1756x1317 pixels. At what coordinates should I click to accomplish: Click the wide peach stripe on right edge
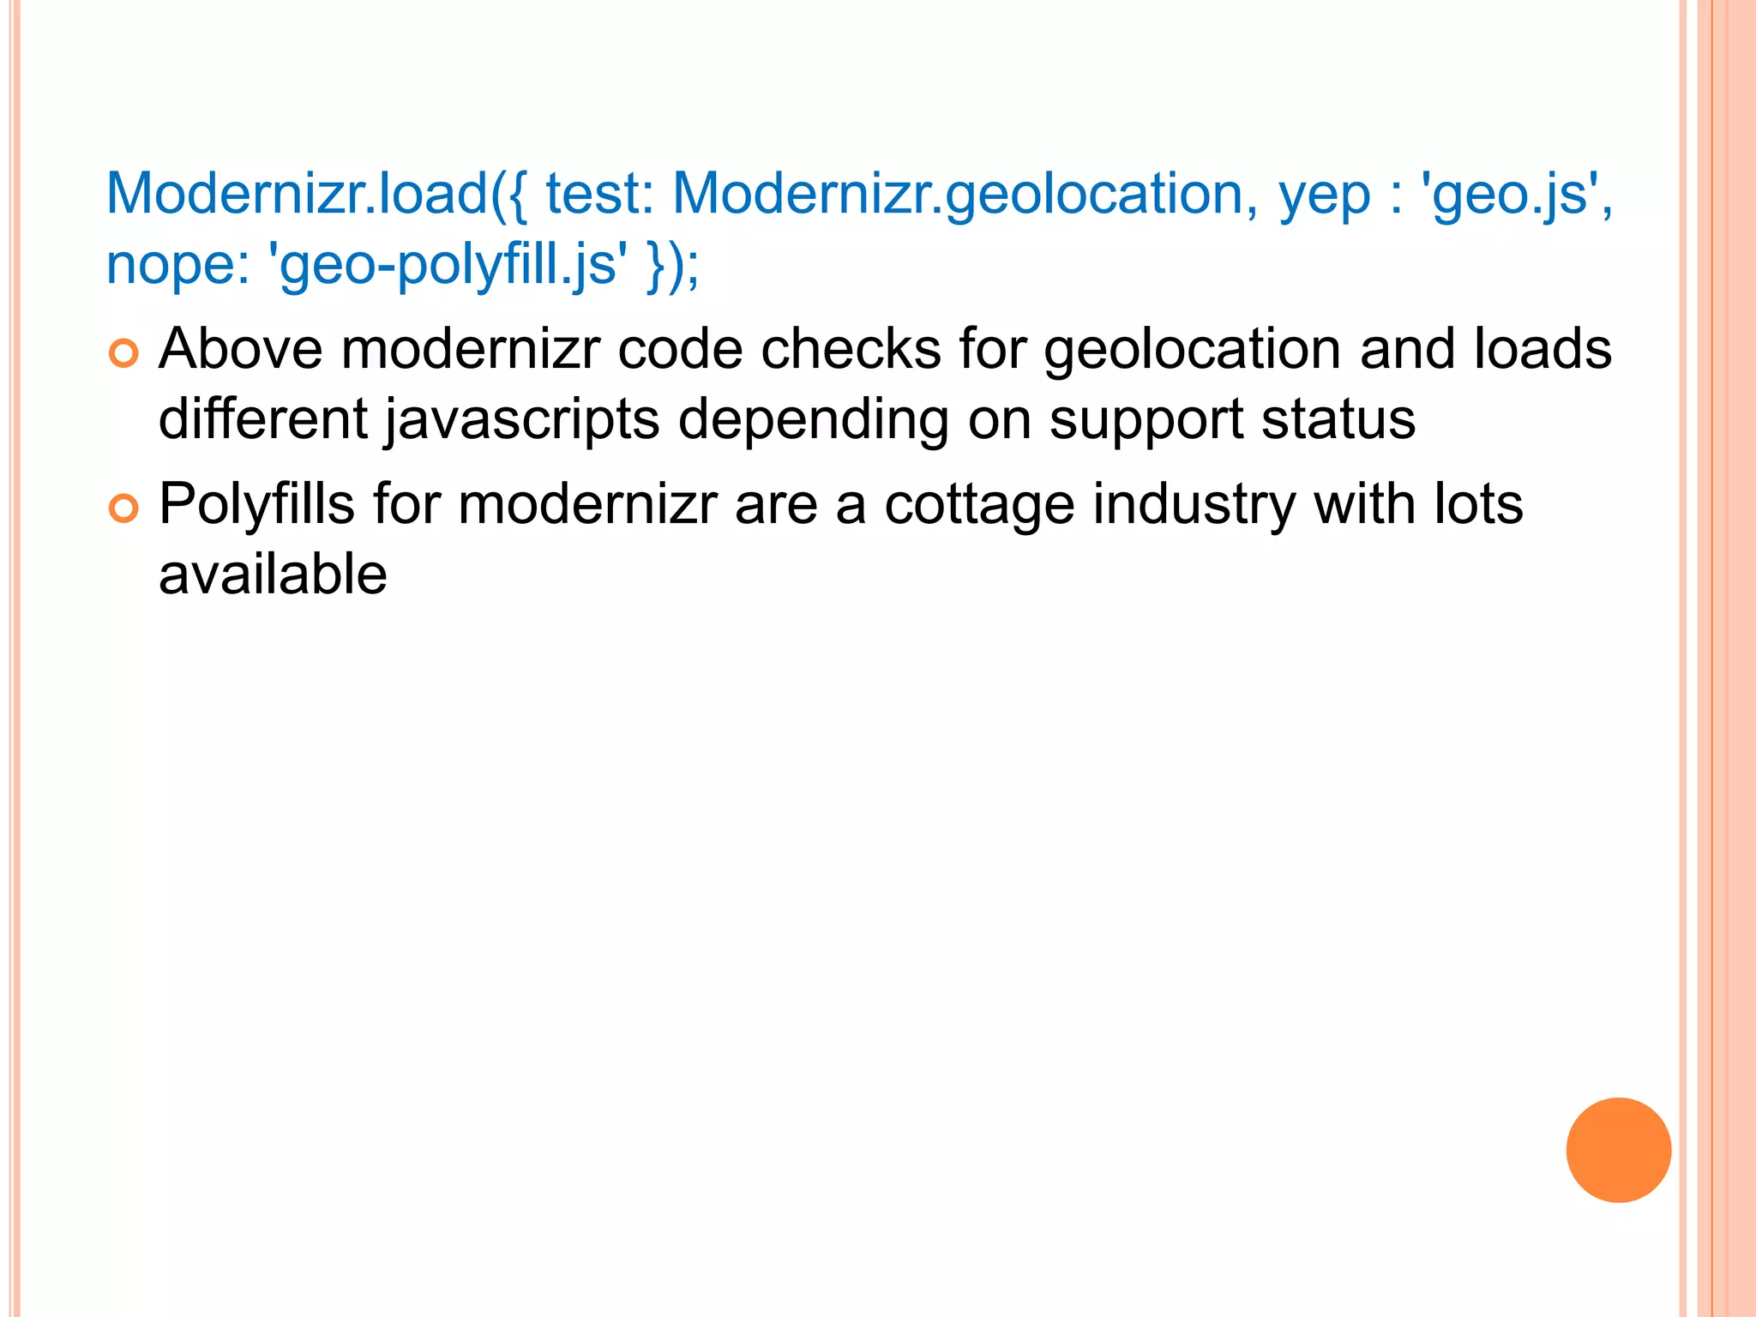tap(1734, 658)
